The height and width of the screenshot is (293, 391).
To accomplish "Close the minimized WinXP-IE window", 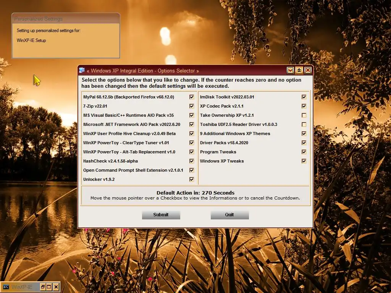I will 56,287.
